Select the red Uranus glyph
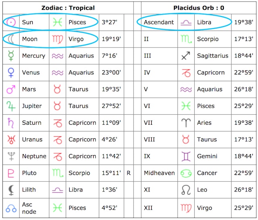The height and width of the screenshot is (220, 258). click(11, 140)
